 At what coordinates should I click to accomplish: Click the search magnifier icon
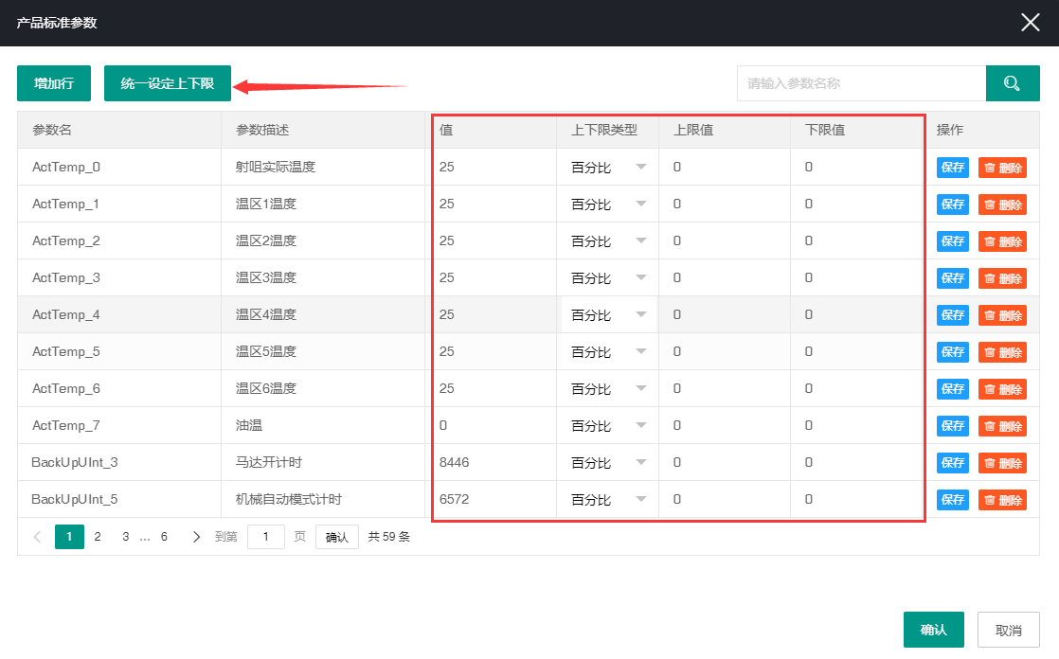1013,83
